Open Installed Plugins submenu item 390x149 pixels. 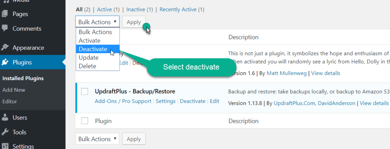[x=23, y=78]
